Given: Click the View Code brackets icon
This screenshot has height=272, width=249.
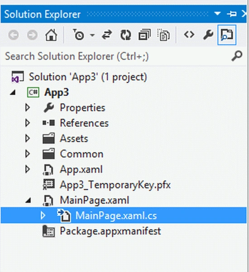Looking at the screenshot, I should tap(189, 34).
